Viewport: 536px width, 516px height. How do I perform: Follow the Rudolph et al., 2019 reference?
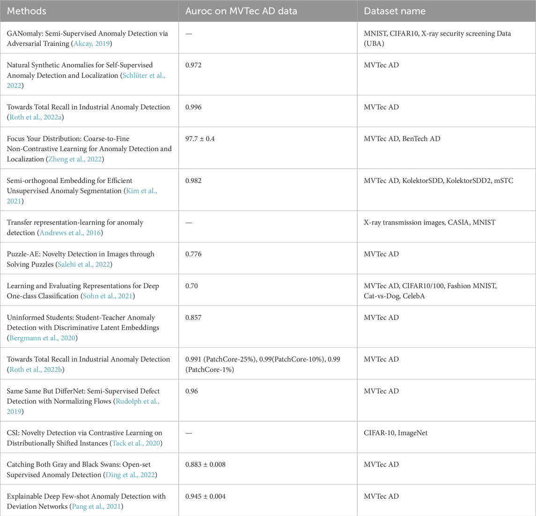(83, 407)
